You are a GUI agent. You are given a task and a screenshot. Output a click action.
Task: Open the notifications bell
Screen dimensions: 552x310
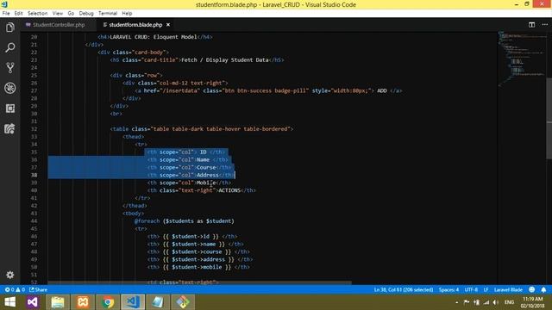pyautogui.click(x=543, y=289)
